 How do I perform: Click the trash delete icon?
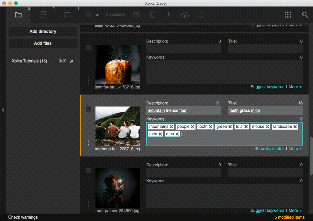[x=152, y=15]
